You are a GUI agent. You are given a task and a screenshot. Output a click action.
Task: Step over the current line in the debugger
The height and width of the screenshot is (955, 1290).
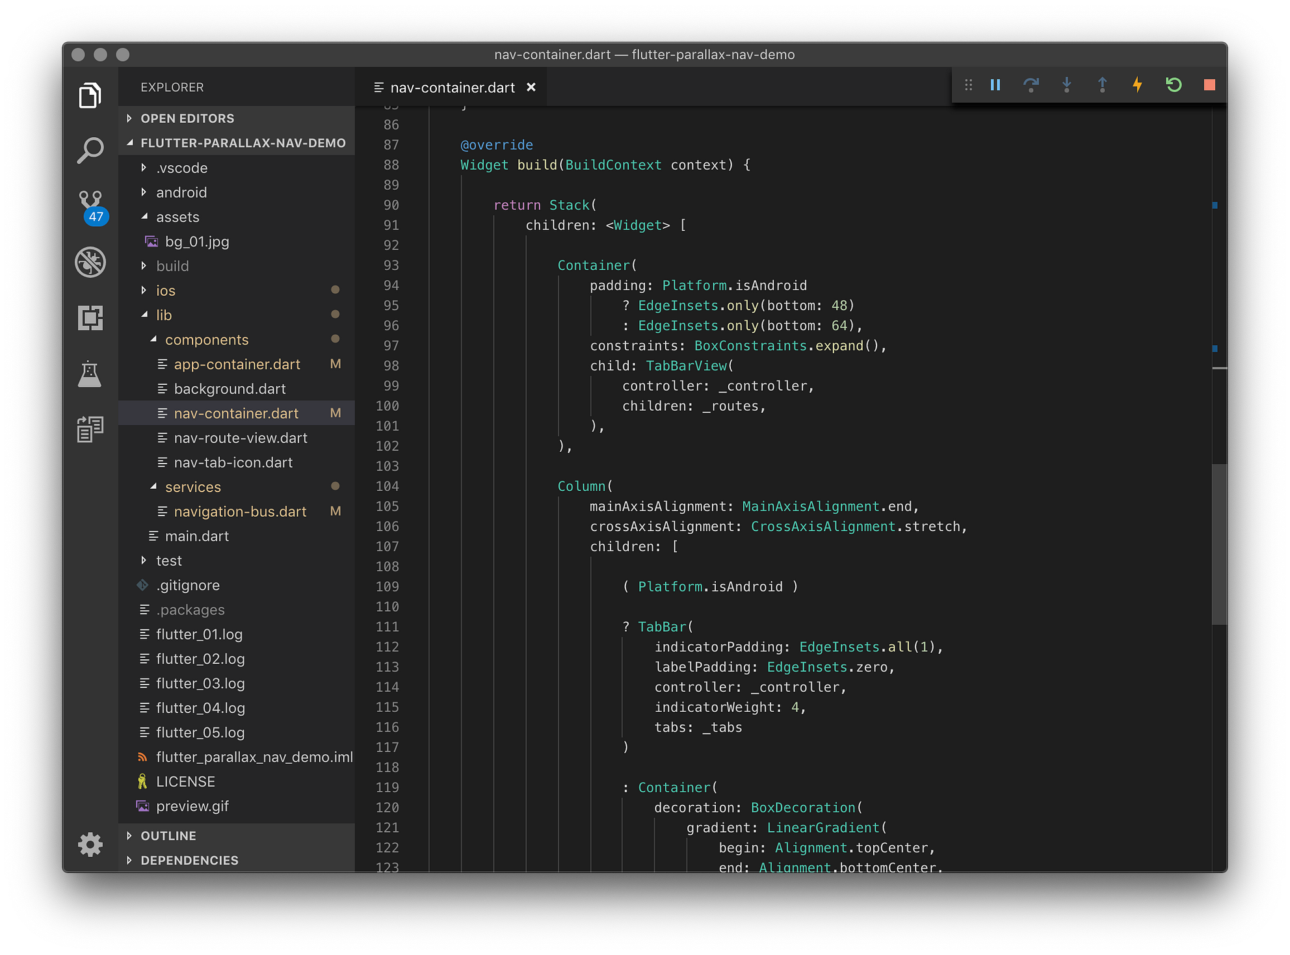click(1032, 85)
